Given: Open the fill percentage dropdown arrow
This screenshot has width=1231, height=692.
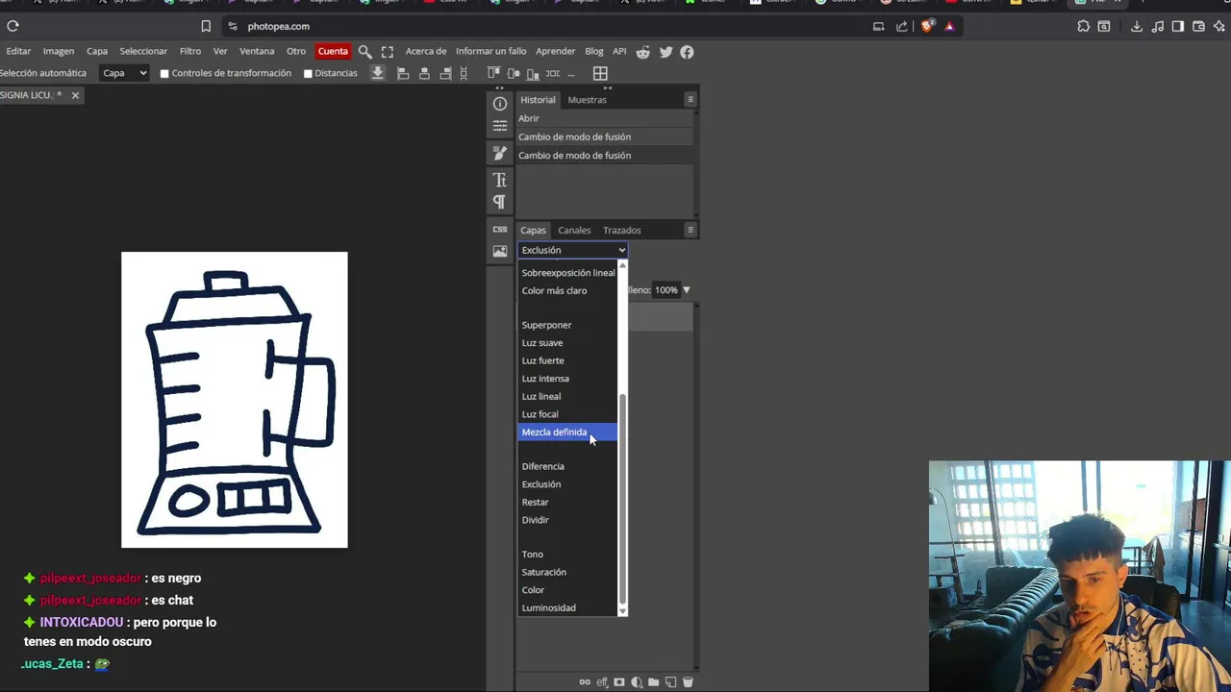Looking at the screenshot, I should 686,290.
